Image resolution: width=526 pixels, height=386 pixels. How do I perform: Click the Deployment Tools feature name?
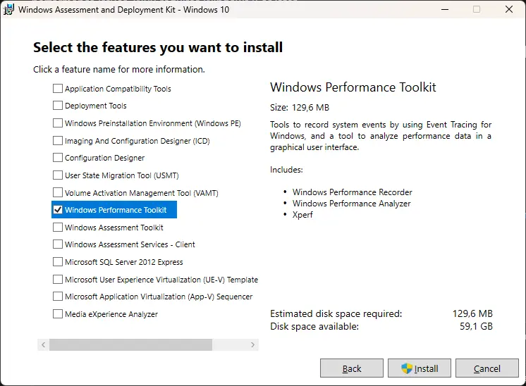coord(96,106)
